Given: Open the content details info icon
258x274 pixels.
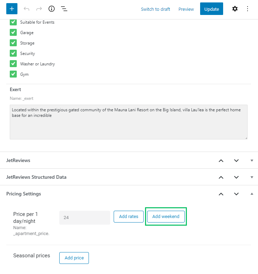Looking at the screenshot, I should coord(52,9).
